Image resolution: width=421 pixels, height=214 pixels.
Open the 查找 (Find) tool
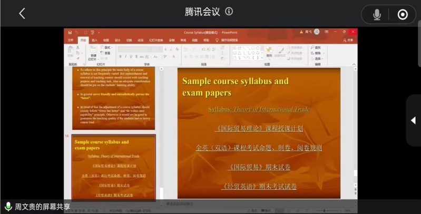coord(316,47)
